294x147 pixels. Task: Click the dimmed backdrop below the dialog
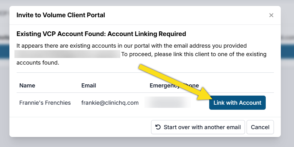[147, 142]
